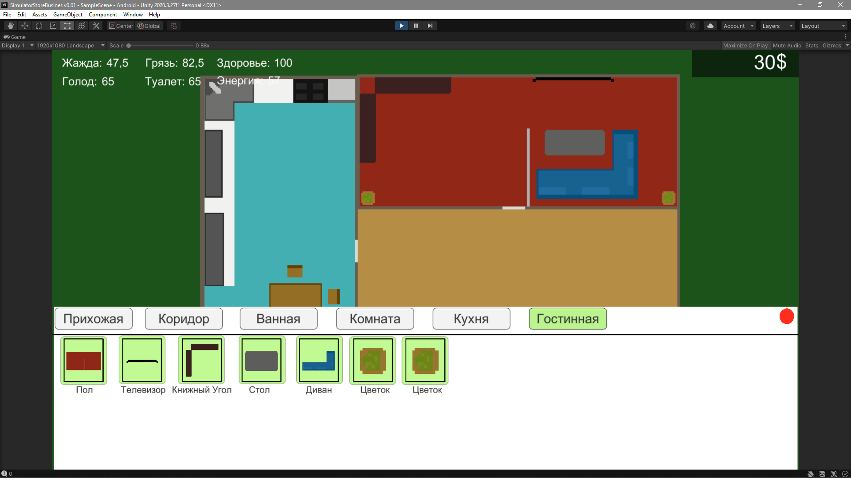851x478 pixels.
Task: Open the File menu
Action: [7, 14]
